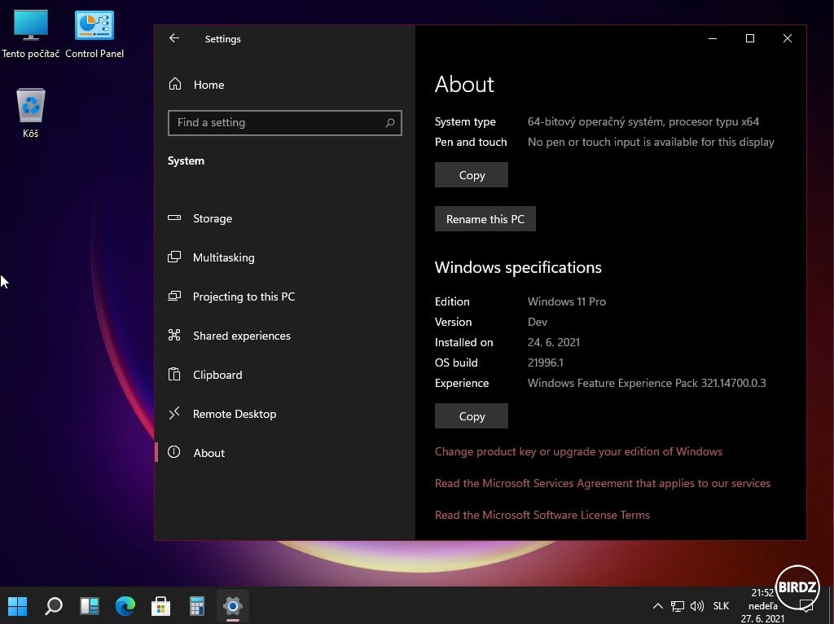Open the Multitasking settings page
The width and height of the screenshot is (834, 624).
pos(284,257)
